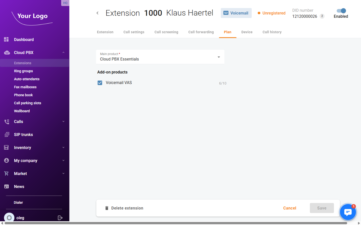Expand the Inventory sidebar section
This screenshot has width=361, height=225.
click(63, 147)
